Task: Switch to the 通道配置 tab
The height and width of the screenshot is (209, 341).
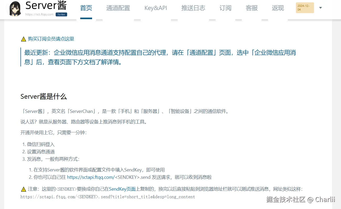Action: 118,8
